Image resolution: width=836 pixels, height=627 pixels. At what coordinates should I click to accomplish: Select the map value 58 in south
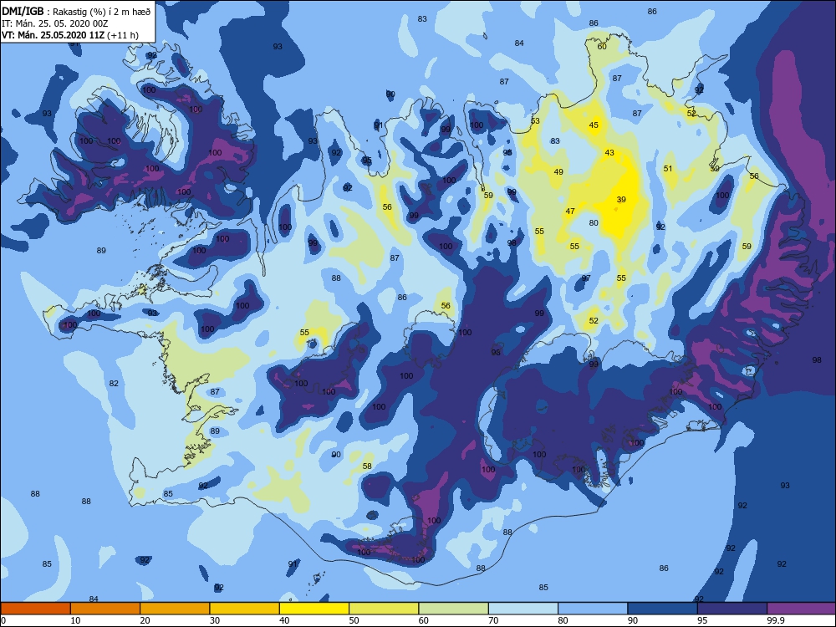[x=367, y=466]
